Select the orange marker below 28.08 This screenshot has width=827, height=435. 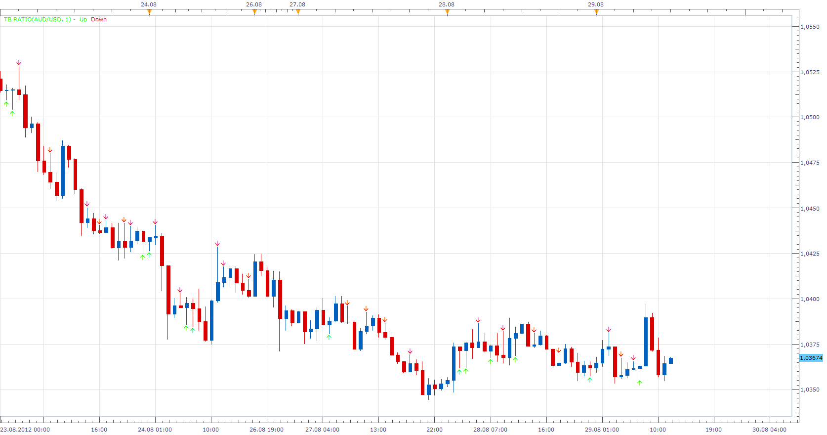coord(447,12)
